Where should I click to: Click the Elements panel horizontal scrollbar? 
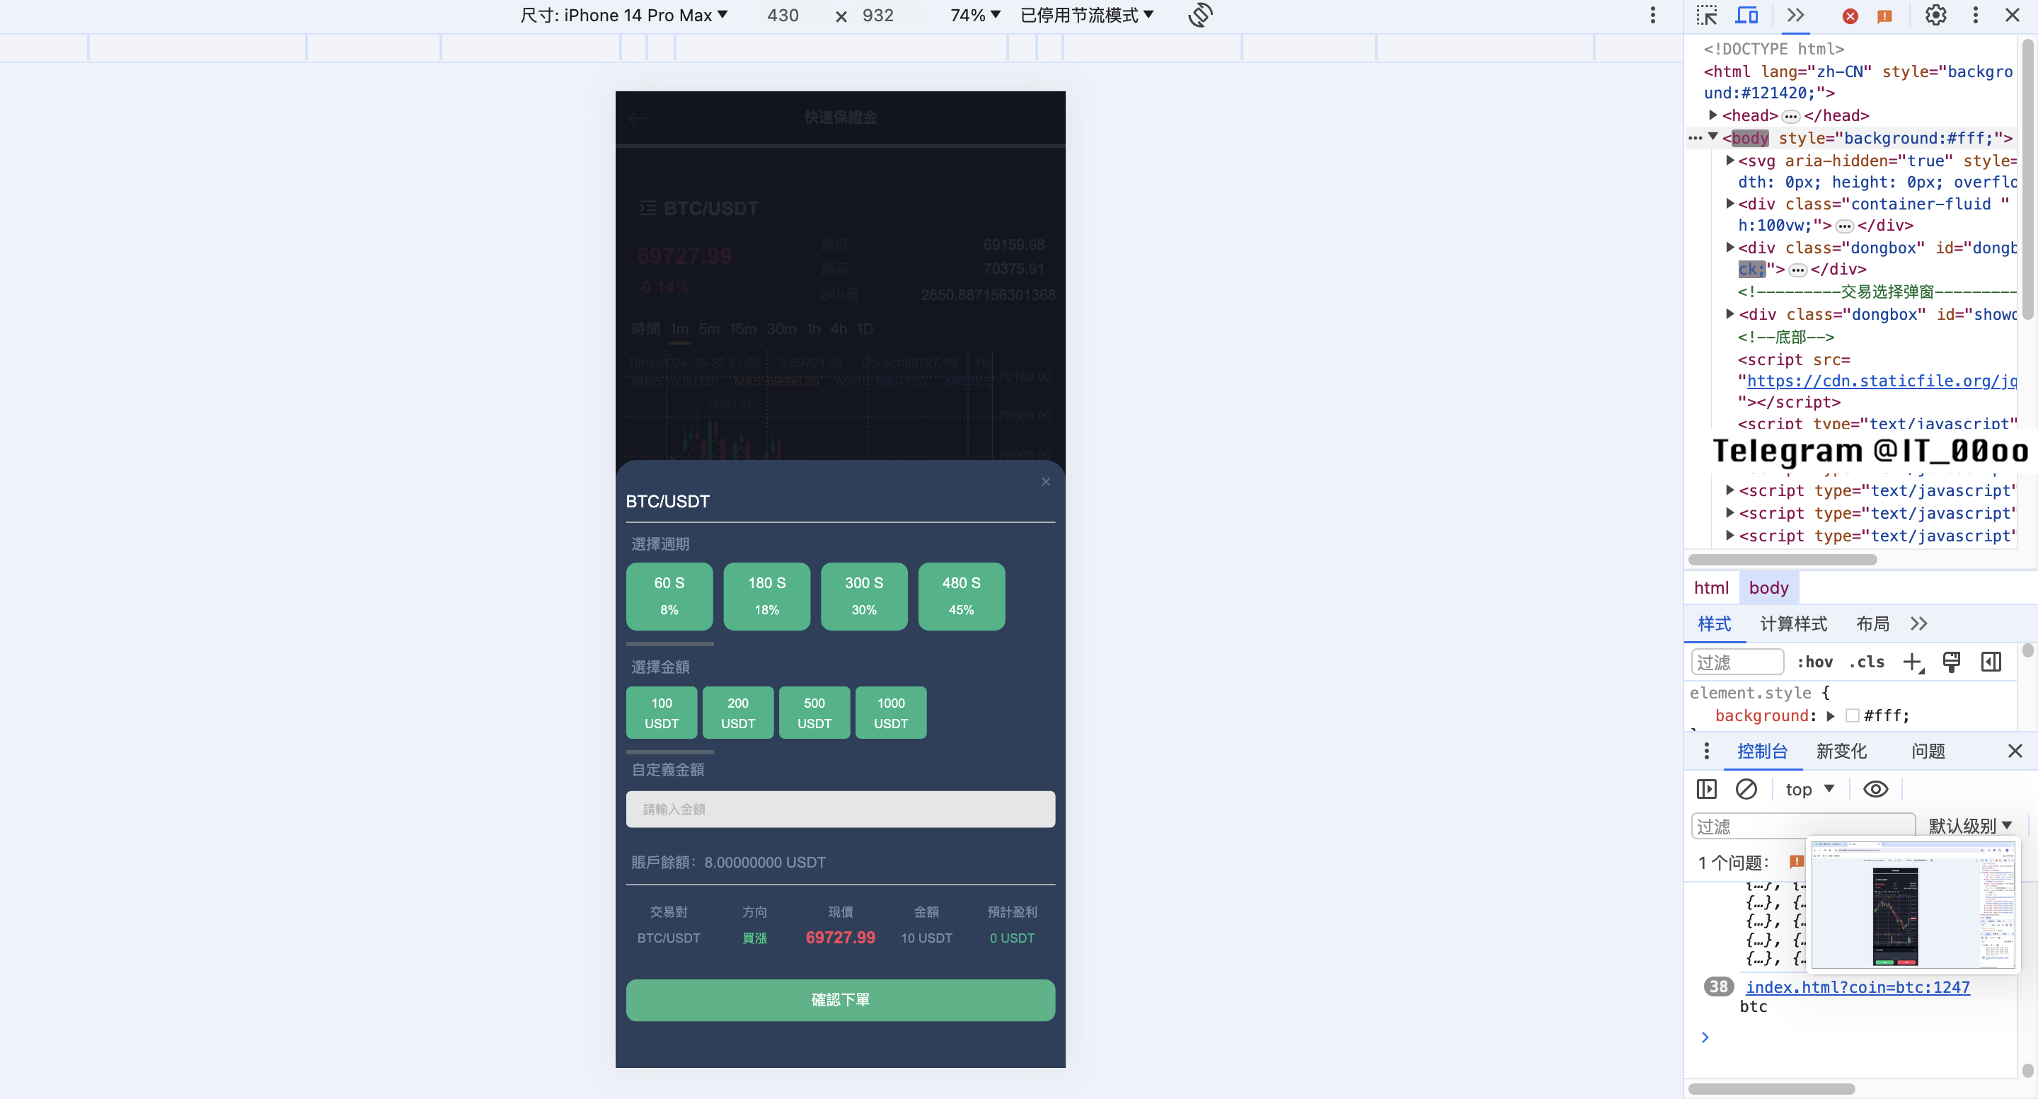(x=1783, y=559)
